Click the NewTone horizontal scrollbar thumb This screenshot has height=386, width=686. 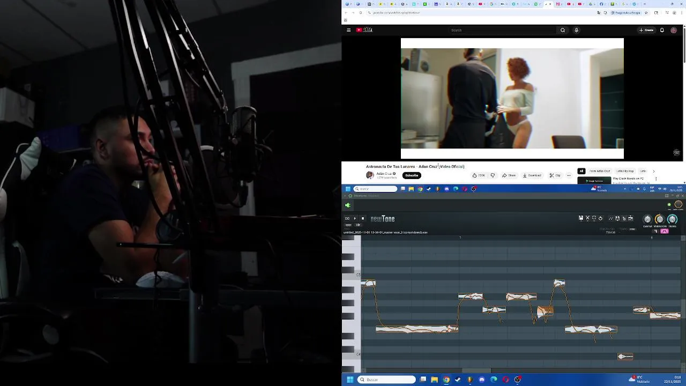coord(476,370)
